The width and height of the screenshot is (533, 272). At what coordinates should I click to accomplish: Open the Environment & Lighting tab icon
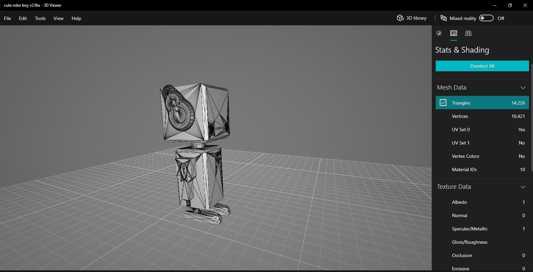(439, 33)
